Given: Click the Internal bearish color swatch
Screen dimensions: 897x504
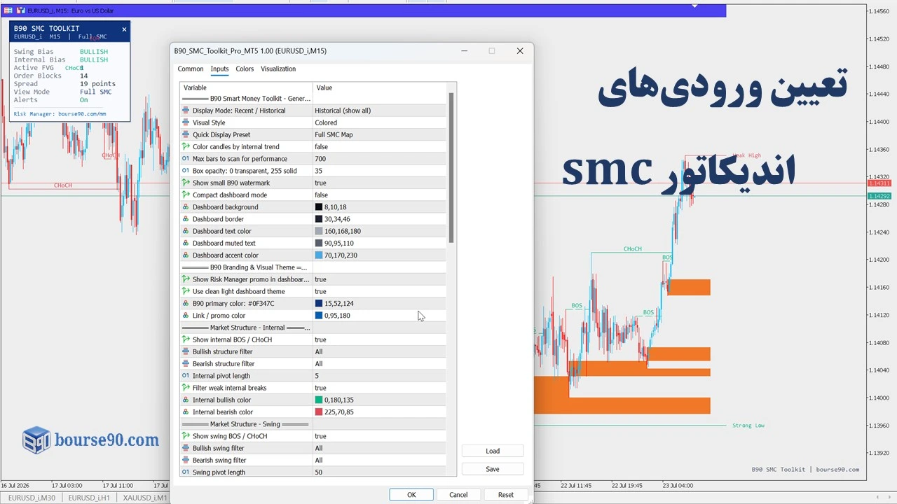Looking at the screenshot, I should (x=319, y=412).
